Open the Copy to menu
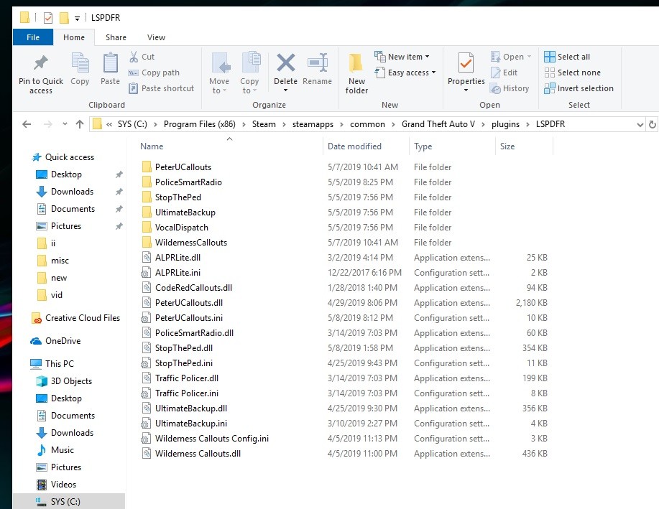 click(x=249, y=73)
